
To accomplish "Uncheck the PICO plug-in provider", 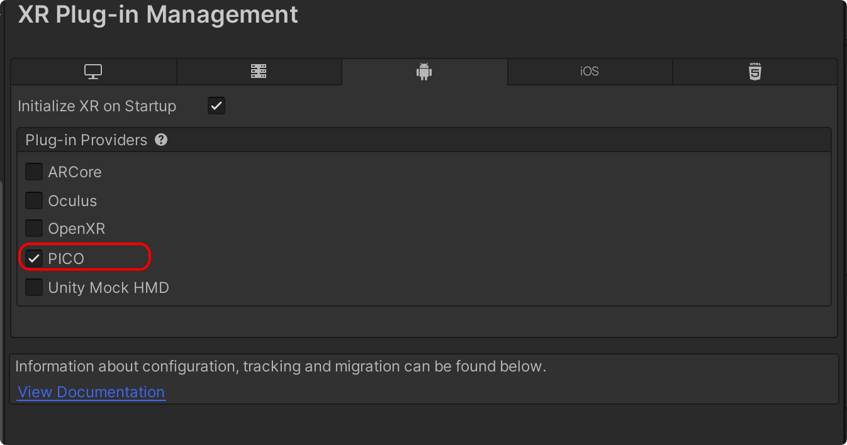I will [34, 258].
